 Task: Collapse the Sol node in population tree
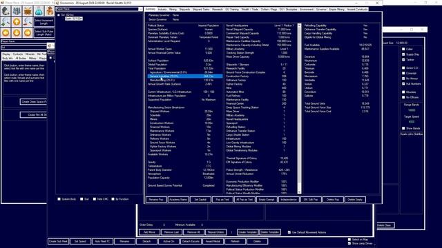coord(59,14)
